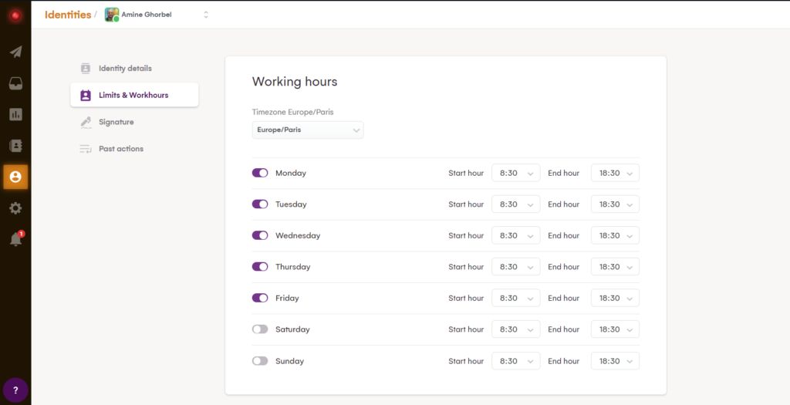
Task: Open settings gear icon in sidebar
Action: click(x=15, y=208)
